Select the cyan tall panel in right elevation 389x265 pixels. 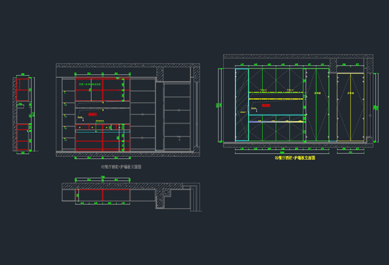(x=241, y=104)
